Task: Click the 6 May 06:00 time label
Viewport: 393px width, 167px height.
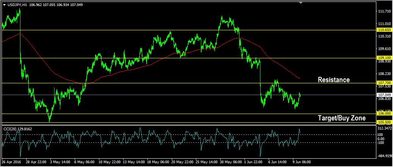Action: (x=85, y=162)
